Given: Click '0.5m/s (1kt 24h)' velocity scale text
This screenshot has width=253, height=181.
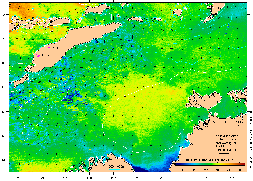Looking at the screenshot, I should tap(227, 150).
